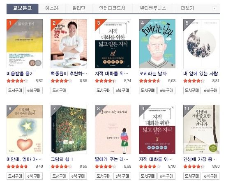Image resolution: width=226 pixels, height=183 pixels.
Task: Expand the 더보기 dropdown arrow
Action: click(214, 8)
